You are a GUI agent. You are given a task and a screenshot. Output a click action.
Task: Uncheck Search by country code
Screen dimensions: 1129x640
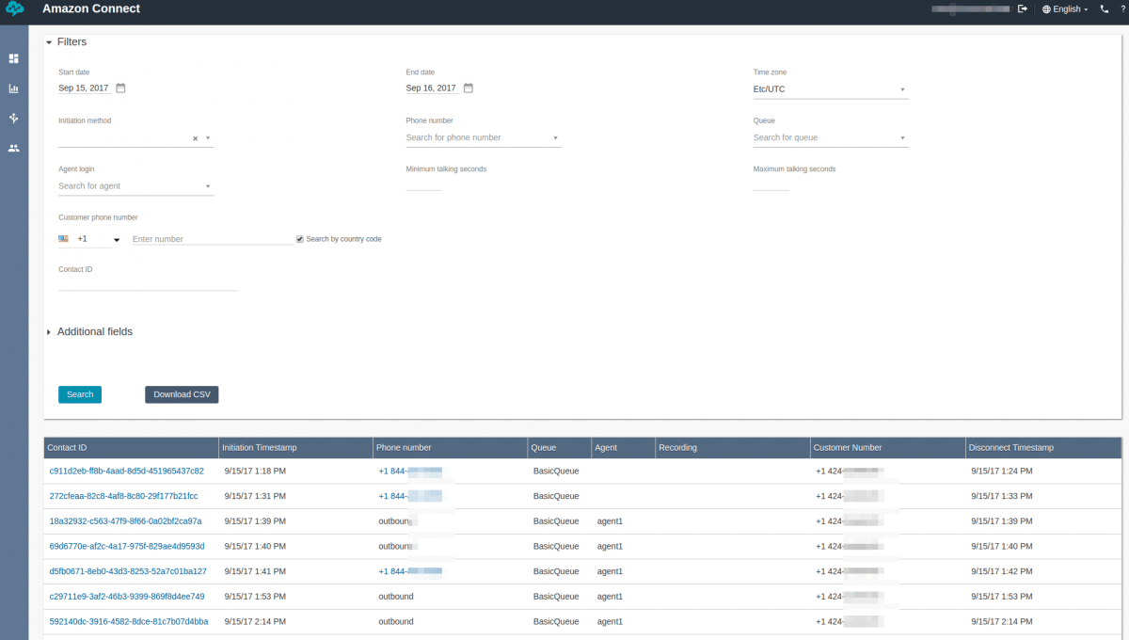(x=299, y=238)
